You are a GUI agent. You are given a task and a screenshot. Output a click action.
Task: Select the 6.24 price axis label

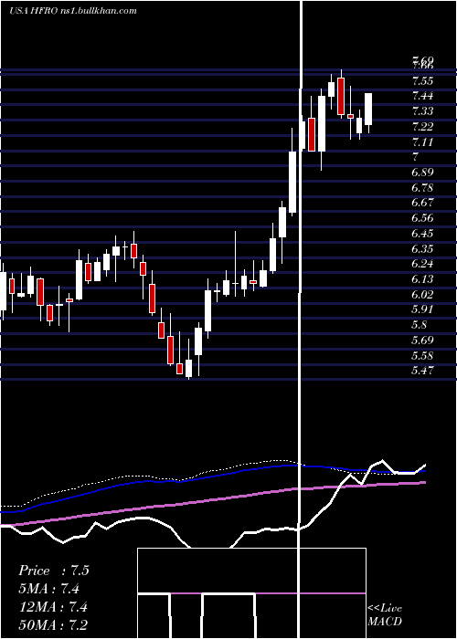[422, 264]
